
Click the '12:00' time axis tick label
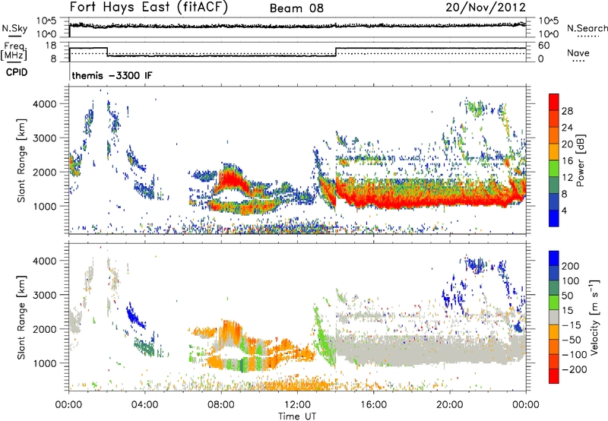tap(297, 405)
